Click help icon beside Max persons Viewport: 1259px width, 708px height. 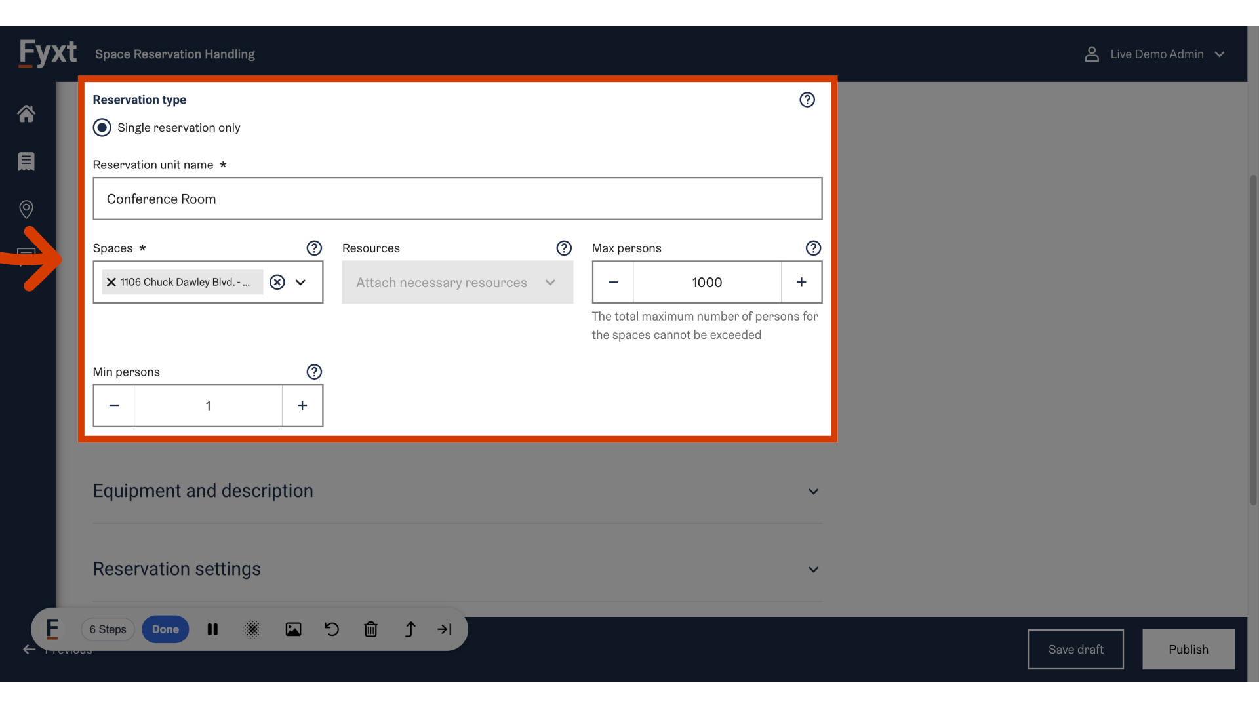[813, 248]
